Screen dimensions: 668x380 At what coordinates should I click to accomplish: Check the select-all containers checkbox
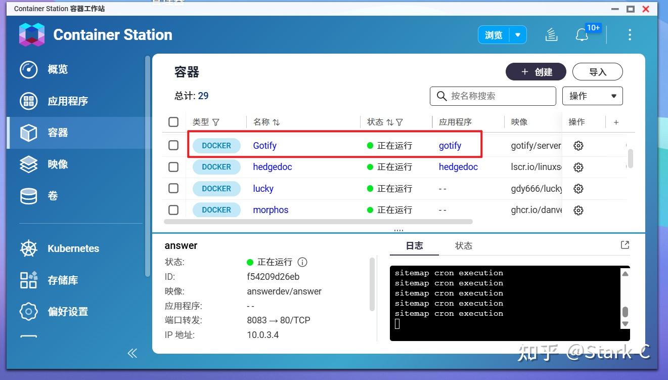coord(173,121)
